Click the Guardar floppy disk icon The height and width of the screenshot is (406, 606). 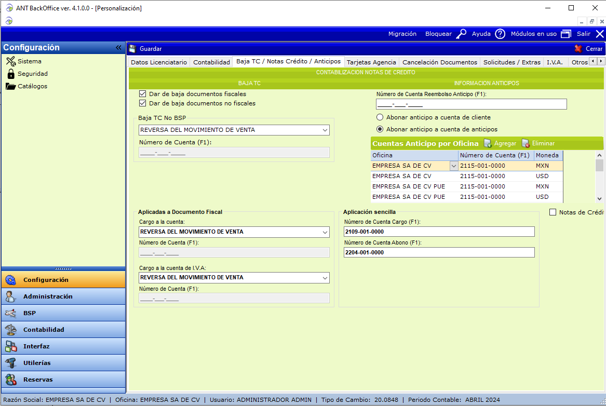132,49
